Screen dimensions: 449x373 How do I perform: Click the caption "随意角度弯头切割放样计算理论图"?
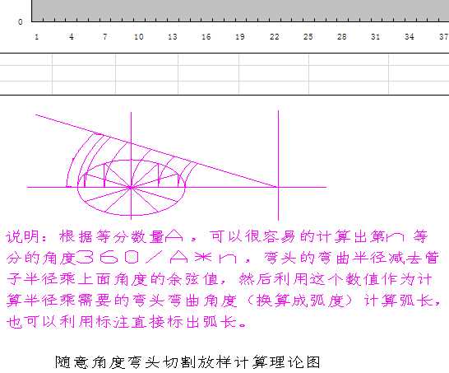click(x=187, y=362)
